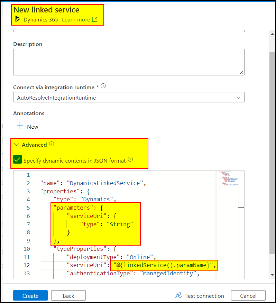276x303 pixels.
Task: Click the "DynamicsLinkedService" name value in JSON
Action: pos(105,183)
